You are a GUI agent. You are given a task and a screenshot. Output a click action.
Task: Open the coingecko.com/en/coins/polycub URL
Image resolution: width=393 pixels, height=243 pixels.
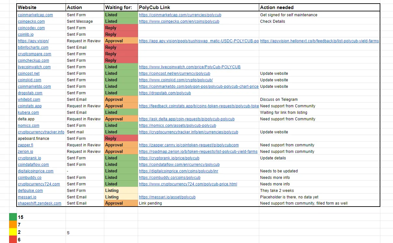(179, 21)
